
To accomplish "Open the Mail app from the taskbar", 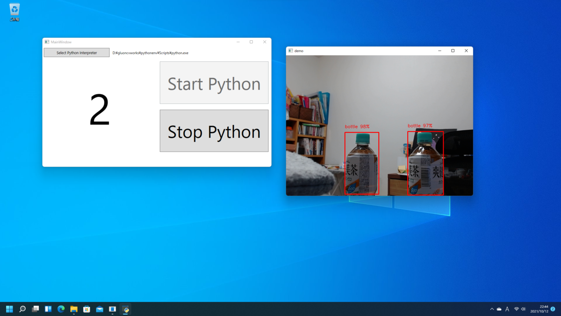I will coord(100,309).
